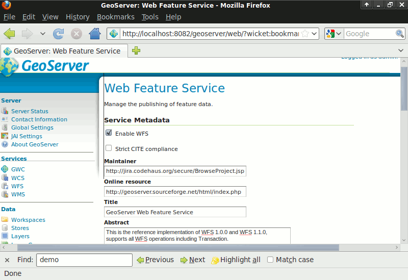Go back with the green arrow
Screen dimensions: 408x280
click(10, 34)
